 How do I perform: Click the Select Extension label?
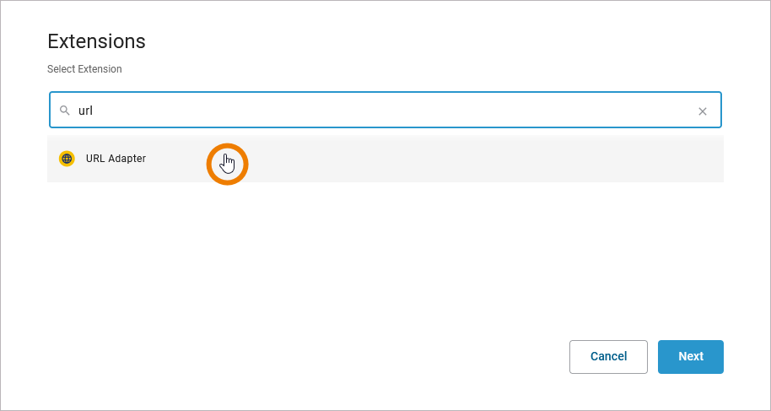click(84, 69)
